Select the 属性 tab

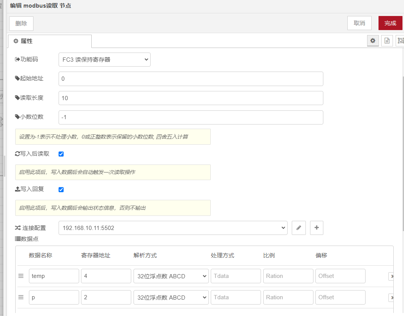tap(49, 41)
